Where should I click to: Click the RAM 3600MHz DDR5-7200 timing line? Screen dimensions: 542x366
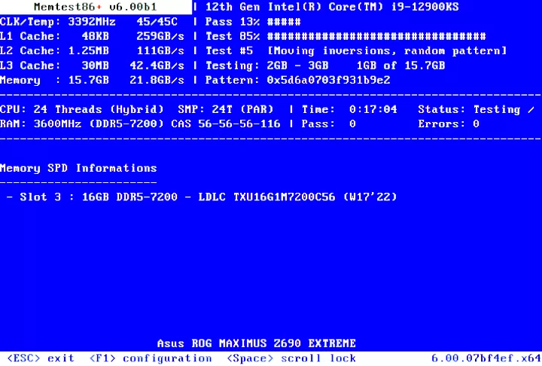coord(140,124)
